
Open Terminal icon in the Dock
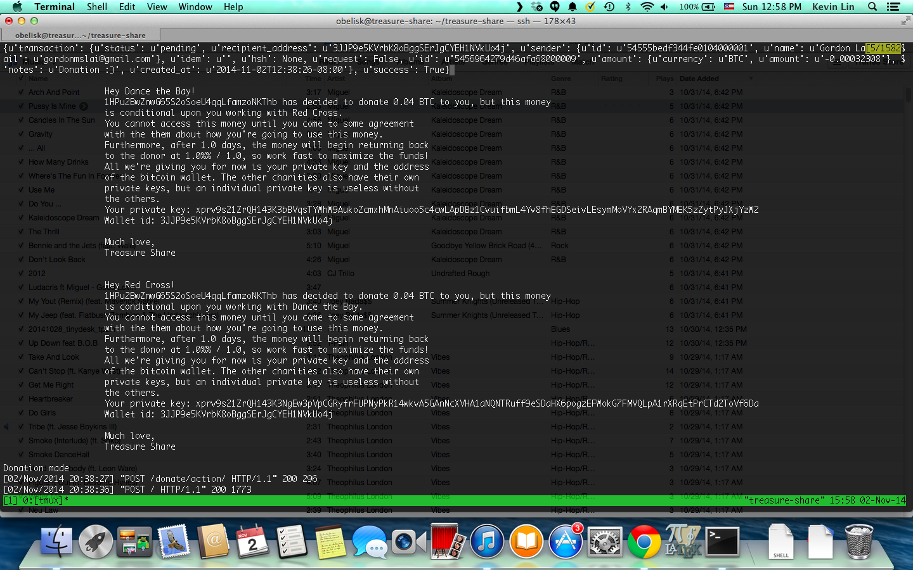(x=722, y=542)
